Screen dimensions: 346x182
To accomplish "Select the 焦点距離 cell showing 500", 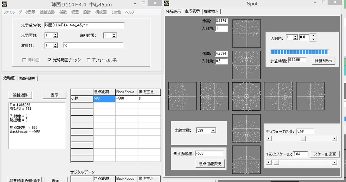I will tap(104, 99).
